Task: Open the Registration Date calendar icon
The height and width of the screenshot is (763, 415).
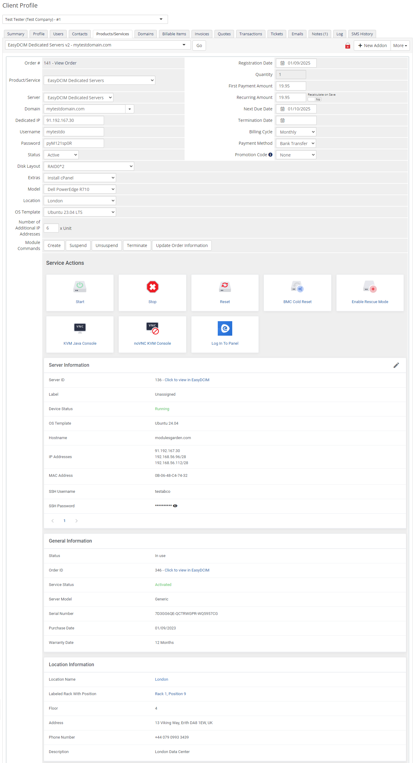Action: coord(283,63)
